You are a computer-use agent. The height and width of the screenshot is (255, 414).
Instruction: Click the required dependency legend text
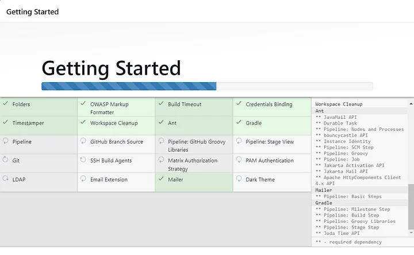pyautogui.click(x=348, y=242)
